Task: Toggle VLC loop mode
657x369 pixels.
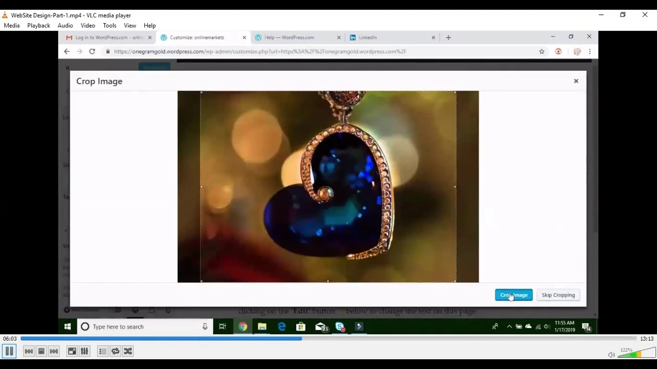Action: pos(115,351)
